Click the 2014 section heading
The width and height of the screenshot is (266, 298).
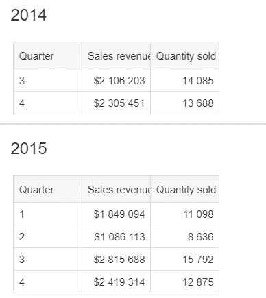point(29,15)
